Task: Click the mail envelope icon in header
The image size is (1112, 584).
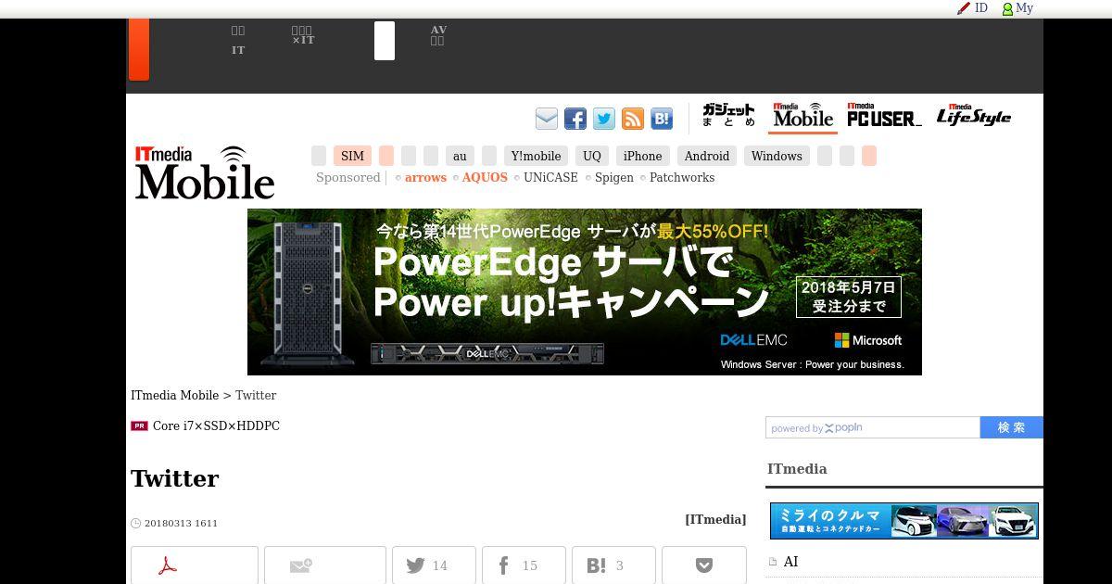Action: tap(547, 119)
